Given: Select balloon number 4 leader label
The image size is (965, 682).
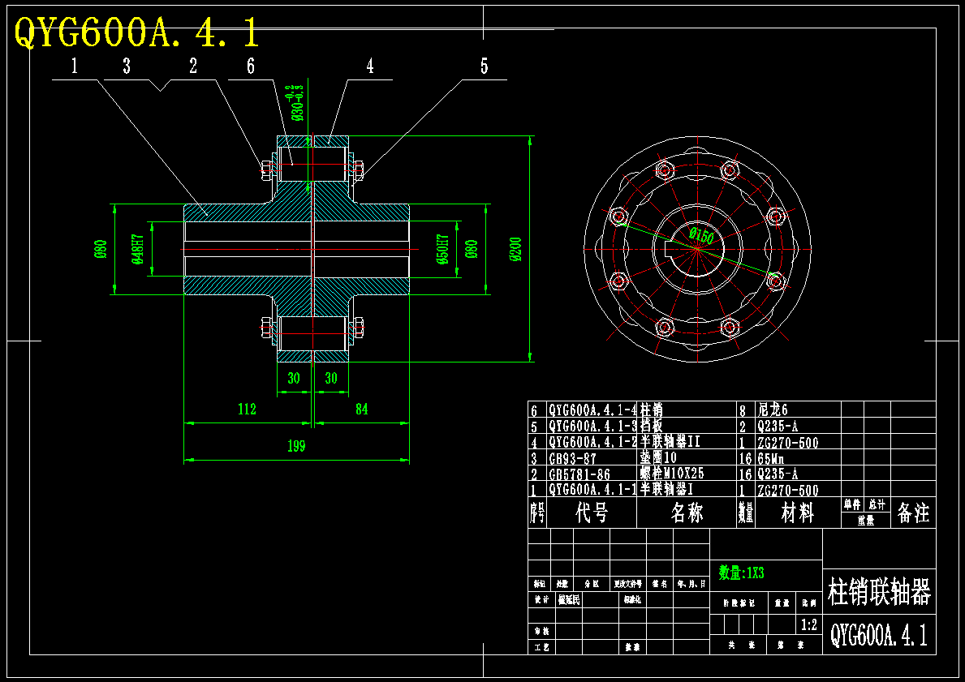Looking at the screenshot, I should [x=369, y=66].
